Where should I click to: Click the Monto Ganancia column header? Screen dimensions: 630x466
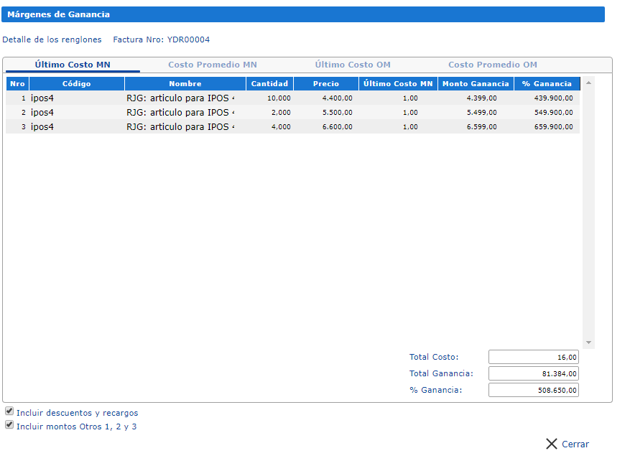(475, 84)
